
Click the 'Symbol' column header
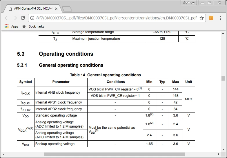[x=26, y=82]
